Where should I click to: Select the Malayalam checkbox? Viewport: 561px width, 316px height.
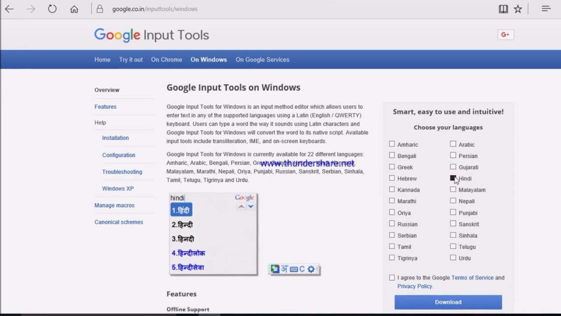453,190
